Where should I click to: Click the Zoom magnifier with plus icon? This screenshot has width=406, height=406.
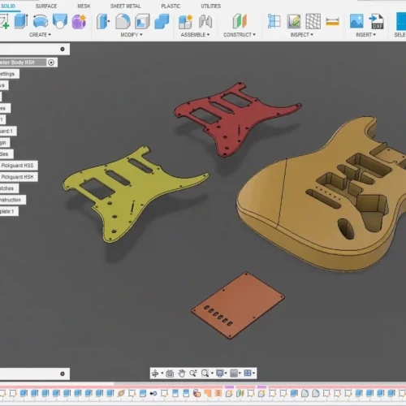coord(193,374)
